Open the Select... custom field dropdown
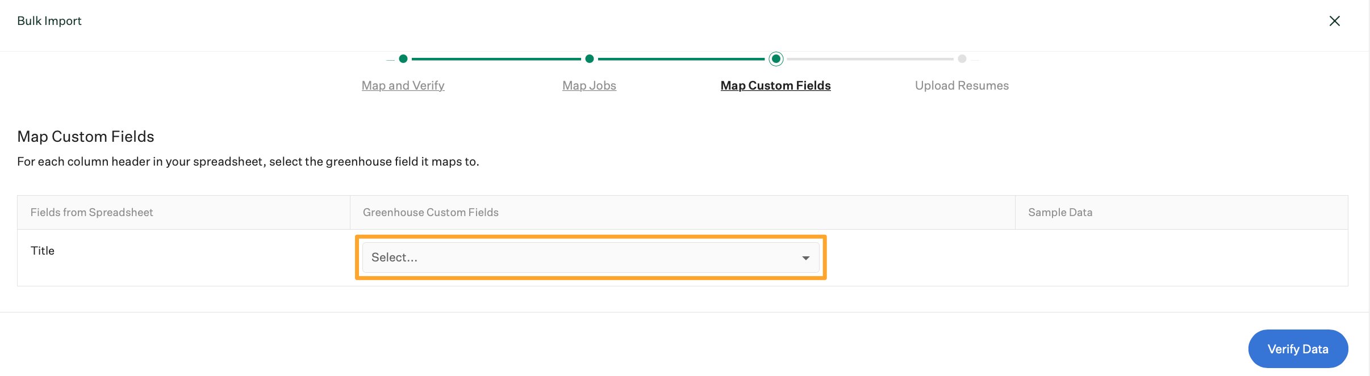This screenshot has width=1370, height=376. click(x=591, y=257)
